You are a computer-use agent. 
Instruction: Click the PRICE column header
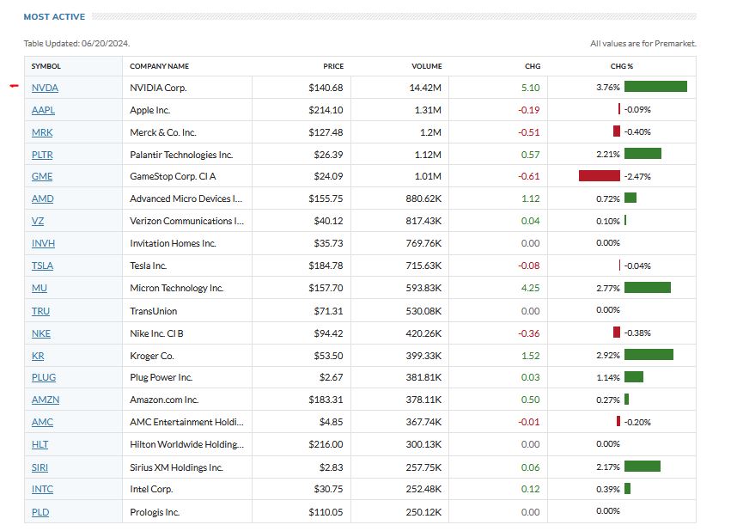click(x=333, y=66)
